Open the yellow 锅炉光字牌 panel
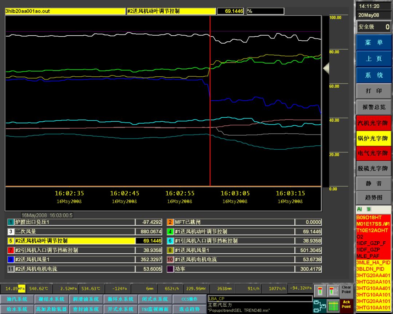The height and width of the screenshot is (314, 393). [x=373, y=138]
